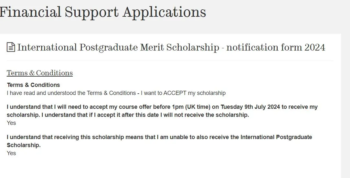
Task: Click the course offer deadline statement
Action: (x=162, y=107)
